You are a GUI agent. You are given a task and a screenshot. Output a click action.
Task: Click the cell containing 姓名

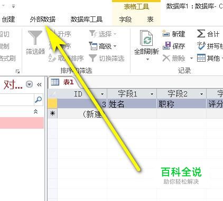click(132, 104)
